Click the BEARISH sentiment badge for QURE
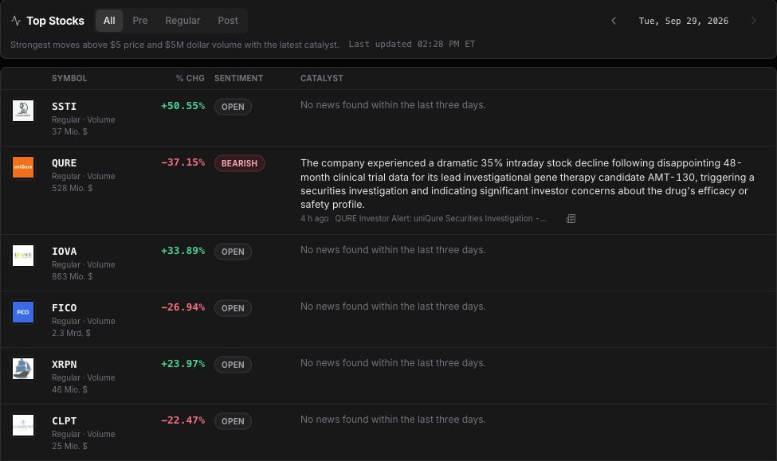The width and height of the screenshot is (777, 461). coord(239,163)
